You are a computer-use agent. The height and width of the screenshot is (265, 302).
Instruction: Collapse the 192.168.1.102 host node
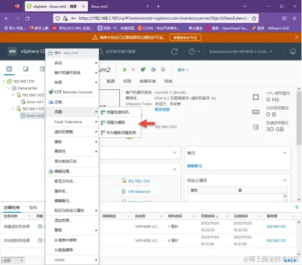tap(13, 95)
